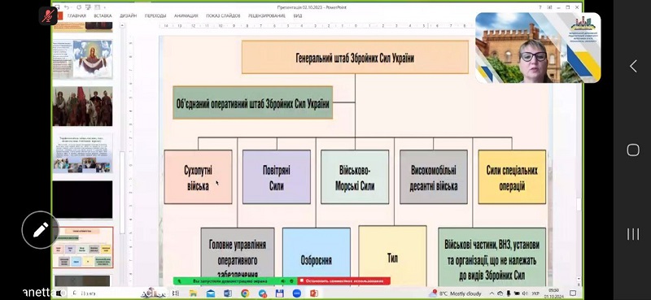
Task: Click the Undo arrow in quick access toolbar
Action: (66, 7)
